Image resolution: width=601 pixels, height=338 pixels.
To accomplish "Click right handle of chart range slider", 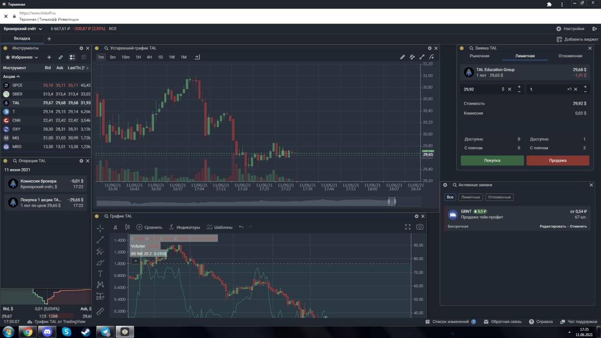I will (395, 201).
